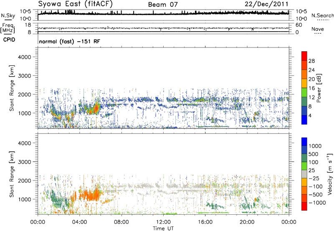Click the 'Time UT' axis title
This screenshot has width=334, height=231.
pos(163,228)
